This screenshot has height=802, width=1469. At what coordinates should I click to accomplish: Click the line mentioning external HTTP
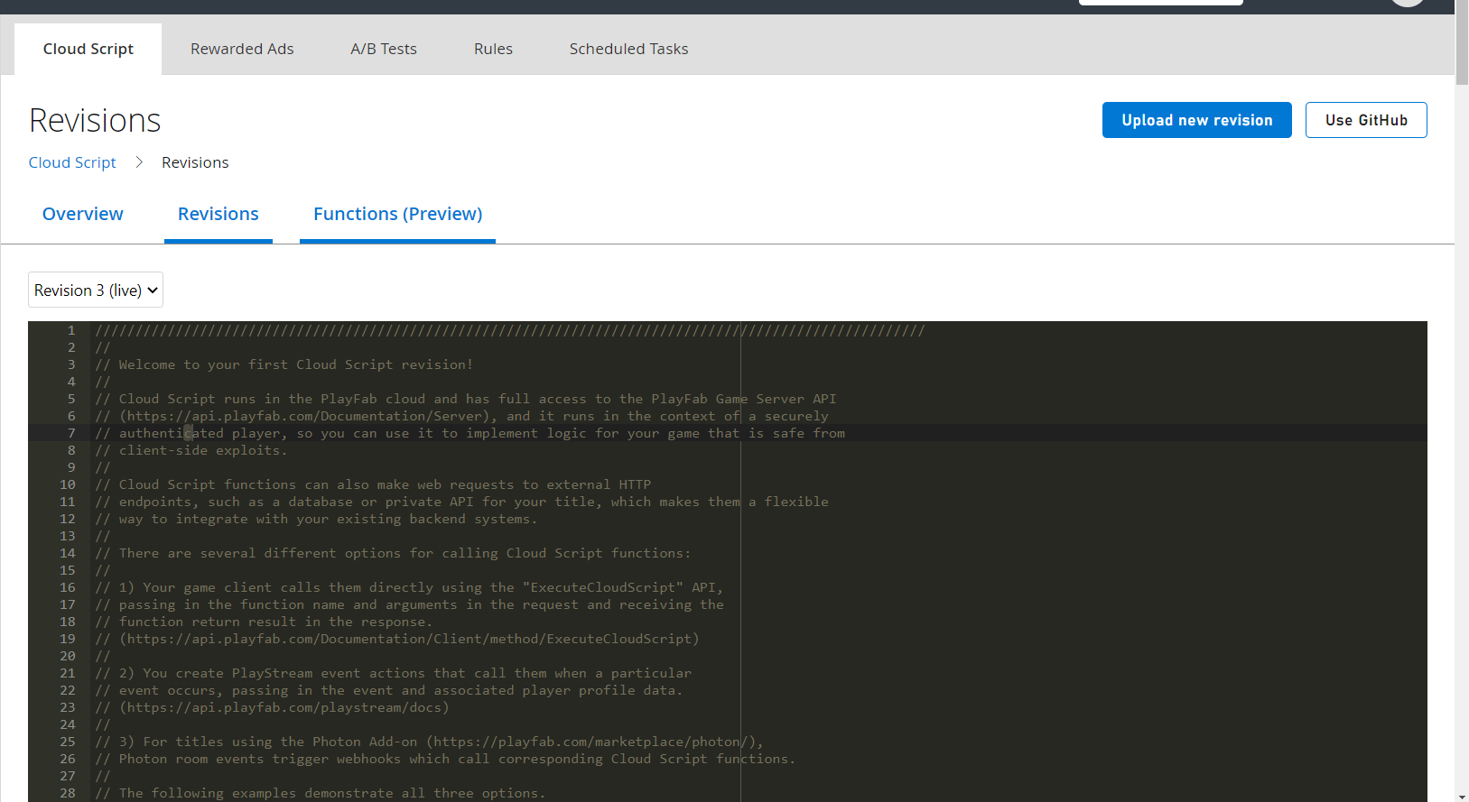[x=373, y=484]
